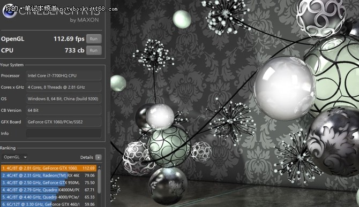This screenshot has height=207, width=359.
Task: Click the panel splitter handle
Action: pyautogui.click(x=108, y=122)
